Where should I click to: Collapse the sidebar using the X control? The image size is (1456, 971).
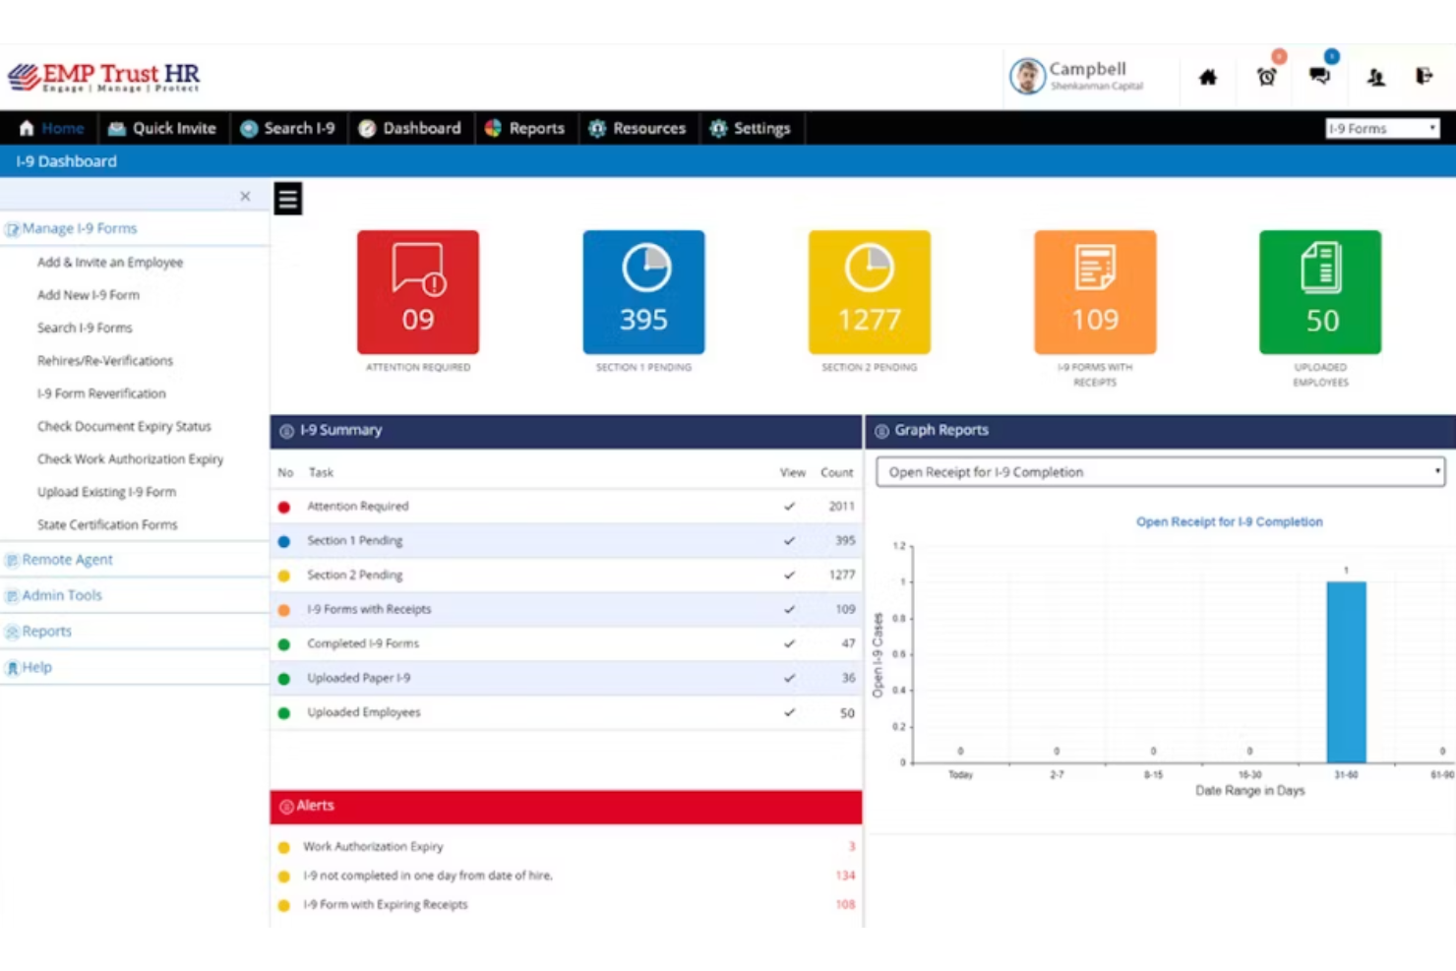click(x=245, y=196)
